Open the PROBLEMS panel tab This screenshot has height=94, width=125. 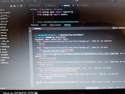(34, 25)
